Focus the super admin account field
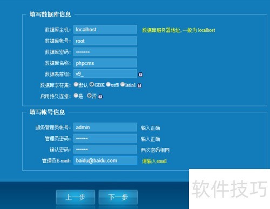 (105, 127)
